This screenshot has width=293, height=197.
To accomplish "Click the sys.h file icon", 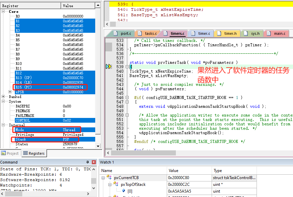I will tap(246, 33).
